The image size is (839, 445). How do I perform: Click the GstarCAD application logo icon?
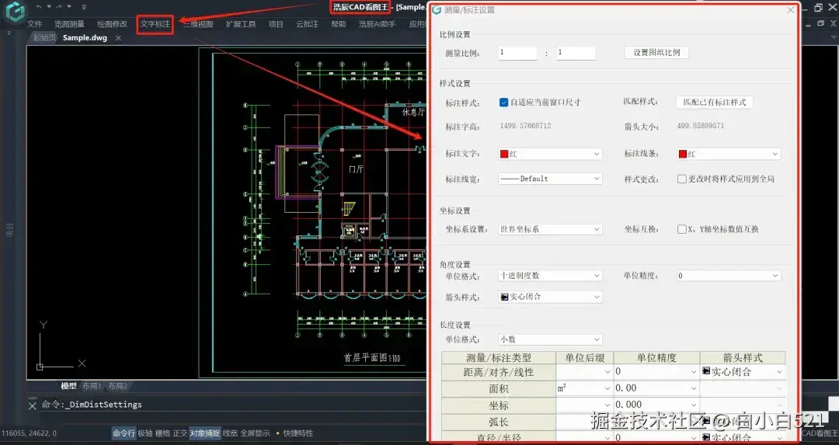tap(16, 11)
